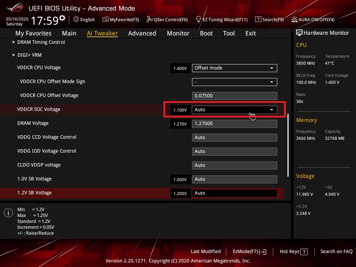Expand DIGI+ VRM submenu
Screen dimensions: 356x267
(x=27, y=55)
